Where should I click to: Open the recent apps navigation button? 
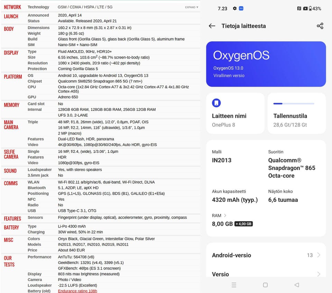[234, 285]
